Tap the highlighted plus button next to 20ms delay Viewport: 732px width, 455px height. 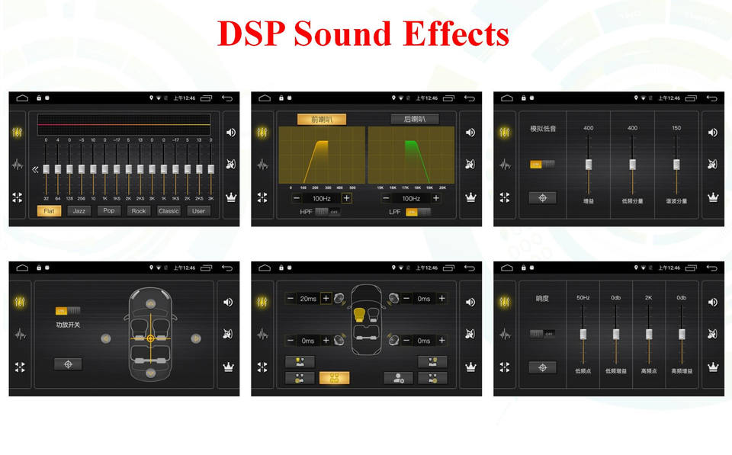click(326, 298)
